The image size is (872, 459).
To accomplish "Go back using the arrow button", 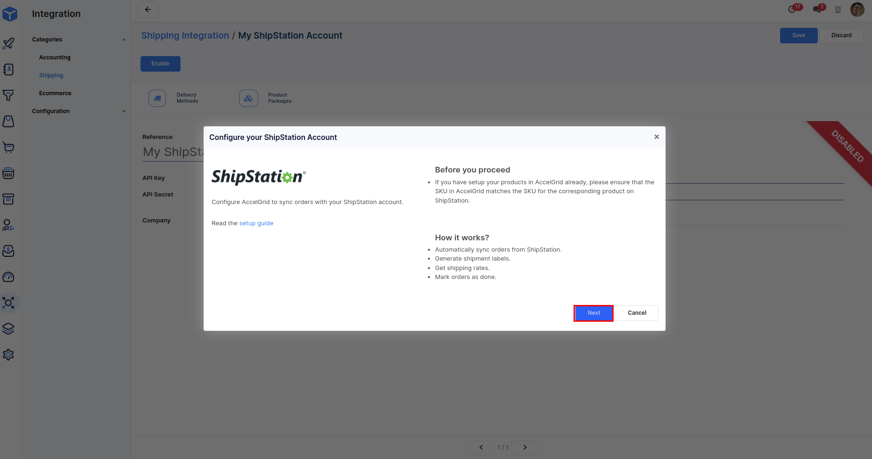I will click(x=148, y=9).
